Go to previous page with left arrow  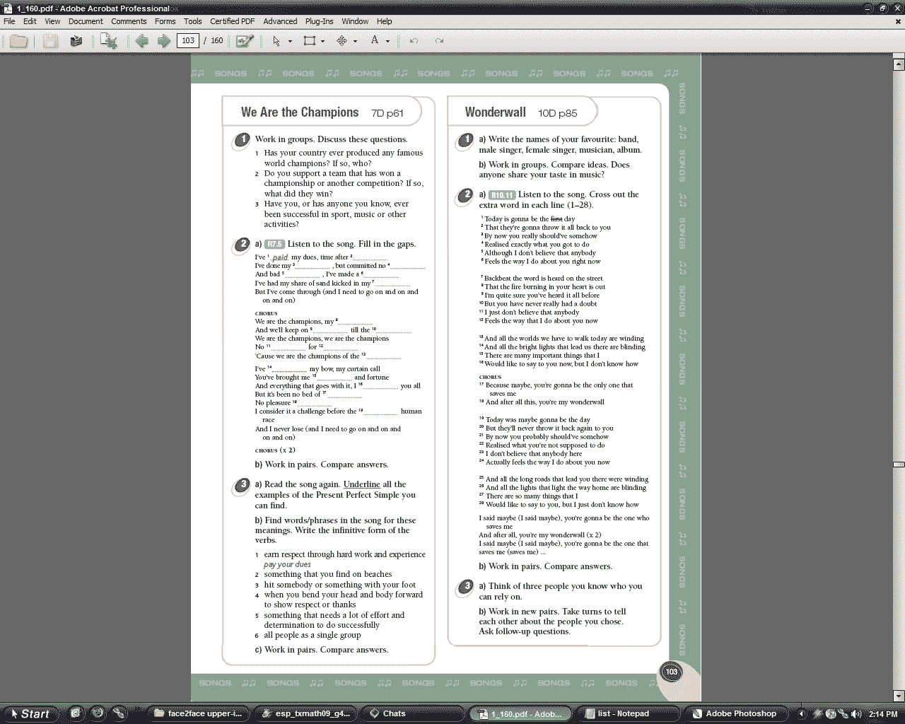[x=141, y=41]
